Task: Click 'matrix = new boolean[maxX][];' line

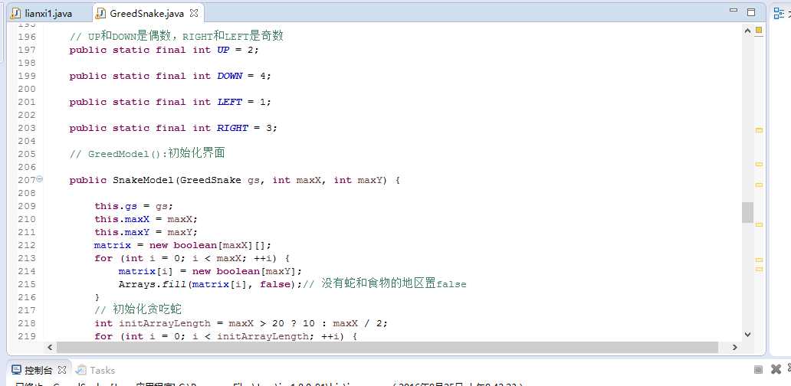Action: [x=182, y=245]
